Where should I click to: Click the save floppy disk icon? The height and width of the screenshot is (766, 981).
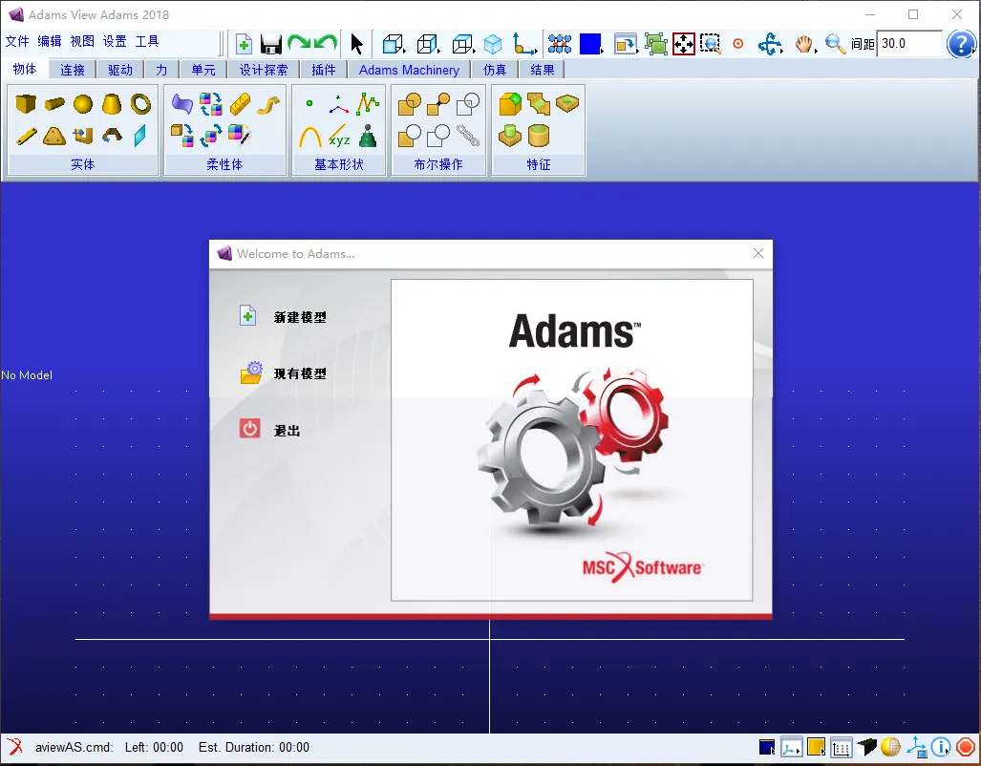click(271, 44)
